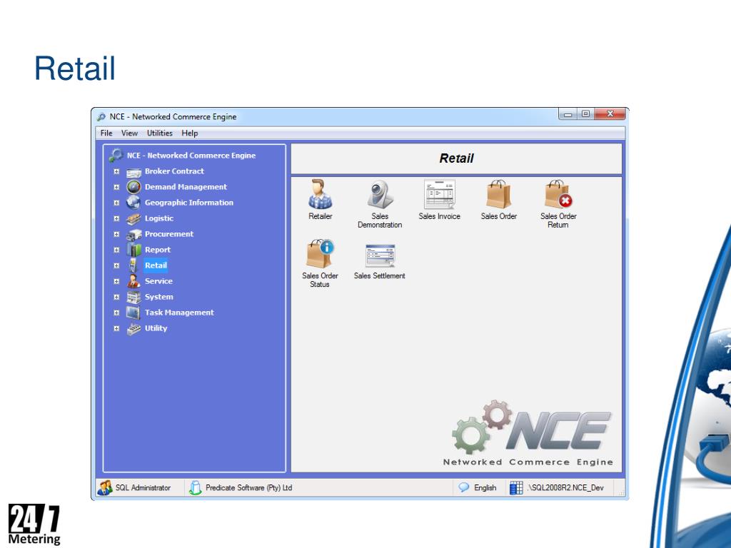Screen dimensions: 731x548
Task: Select the Logistic tree label
Action: point(159,218)
